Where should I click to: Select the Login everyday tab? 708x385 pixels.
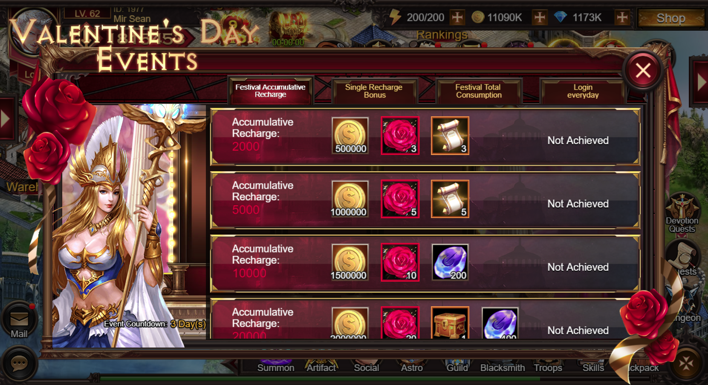(583, 91)
